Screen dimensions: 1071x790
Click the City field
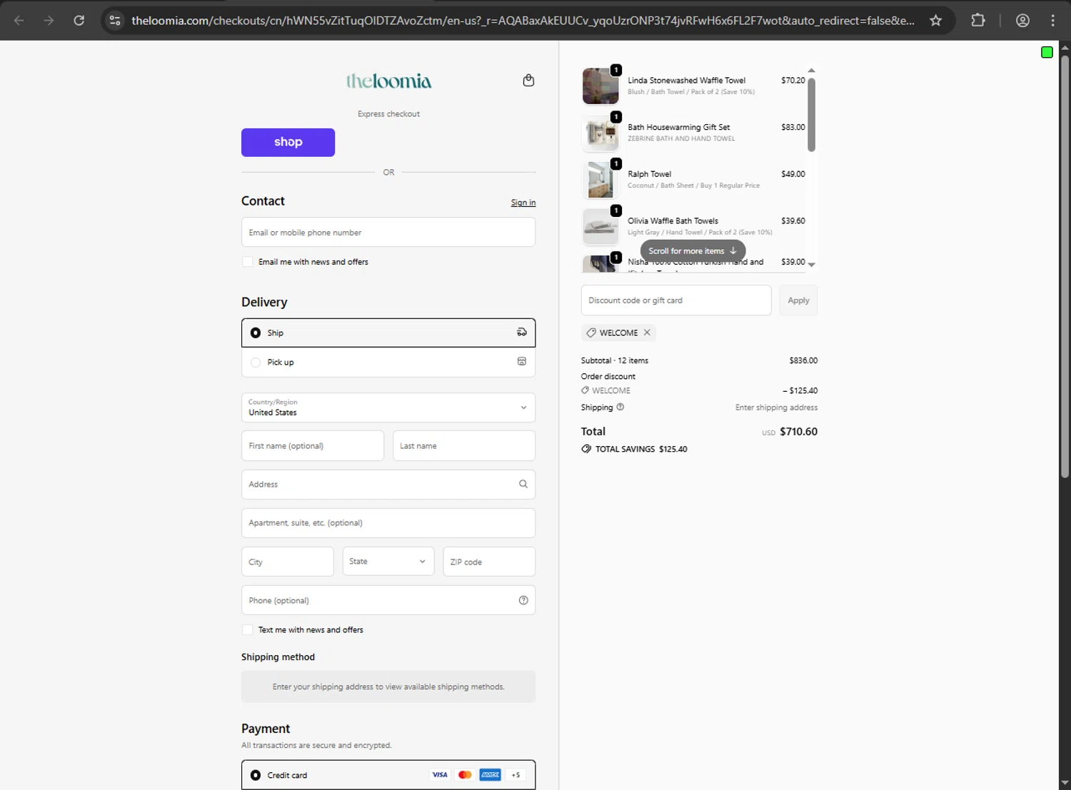coord(288,562)
